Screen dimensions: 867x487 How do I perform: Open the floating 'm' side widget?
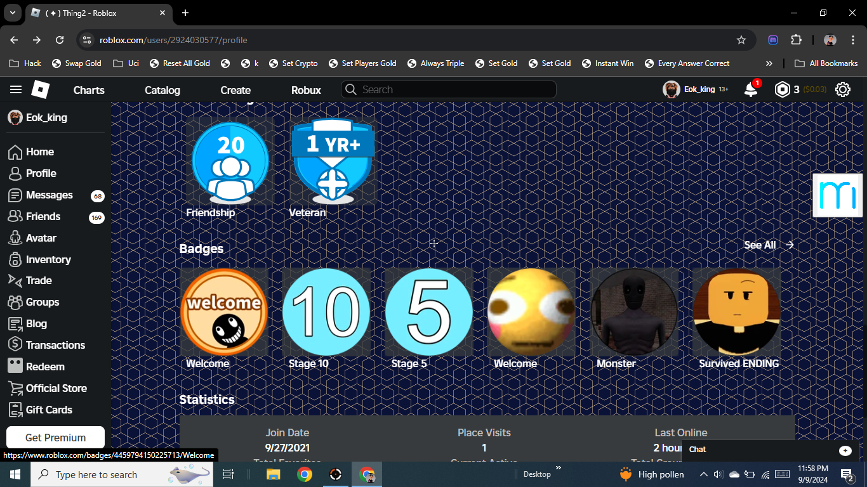tap(838, 195)
